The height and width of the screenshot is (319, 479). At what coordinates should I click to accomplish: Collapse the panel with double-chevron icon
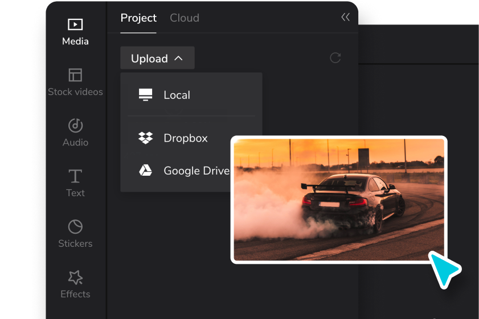(x=346, y=17)
